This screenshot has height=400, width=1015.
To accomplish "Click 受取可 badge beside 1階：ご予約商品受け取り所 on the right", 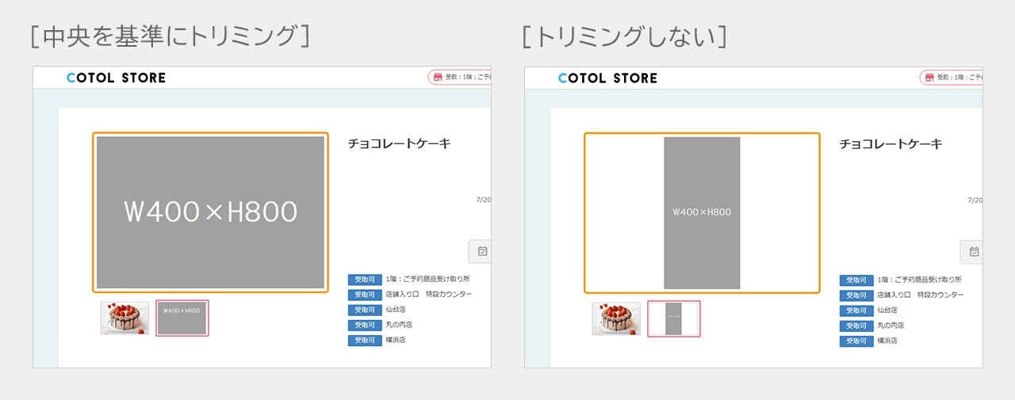I will point(856,280).
